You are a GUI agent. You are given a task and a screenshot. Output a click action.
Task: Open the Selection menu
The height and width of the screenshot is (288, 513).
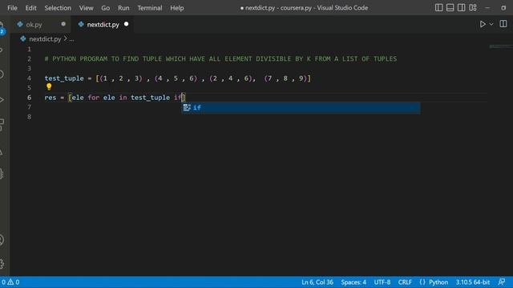click(58, 8)
